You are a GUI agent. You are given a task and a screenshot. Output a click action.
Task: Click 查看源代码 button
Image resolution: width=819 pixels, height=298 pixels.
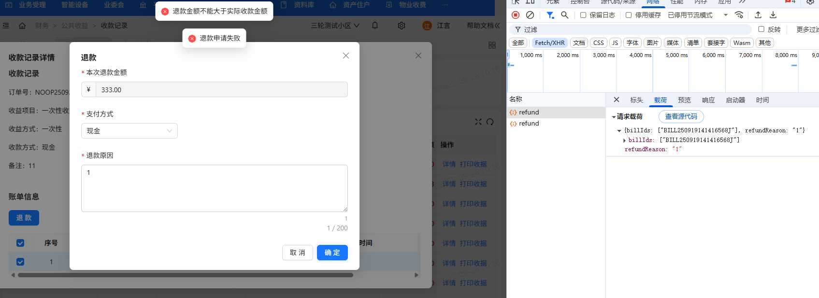click(681, 117)
